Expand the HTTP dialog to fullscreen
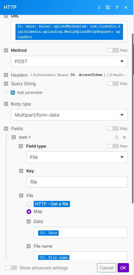This screenshot has width=134, height=275. point(107,7)
